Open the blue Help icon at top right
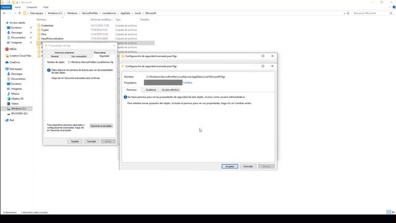This screenshot has width=396, height=223. 394,7
